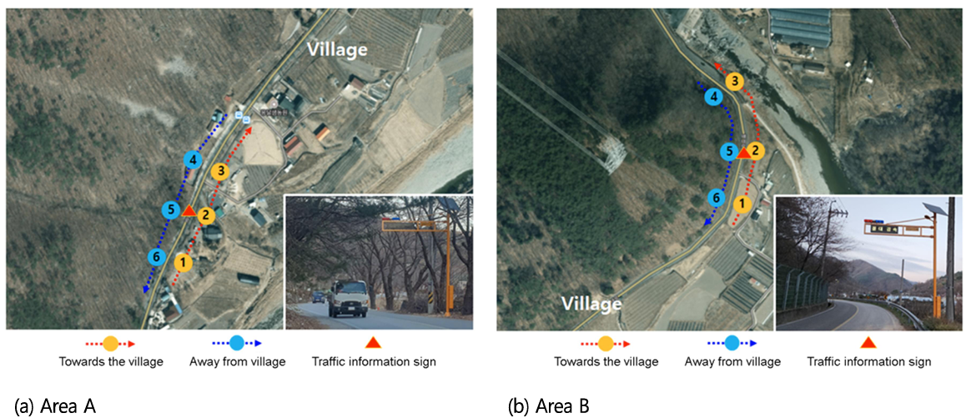966x418 pixels.
Task: Click yellow marker 3 in Area A
Action: [x=220, y=172]
